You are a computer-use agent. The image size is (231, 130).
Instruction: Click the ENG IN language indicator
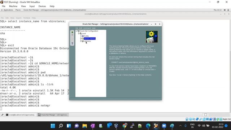(192, 126)
